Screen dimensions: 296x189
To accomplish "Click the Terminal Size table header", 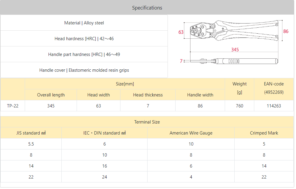I will point(147,122).
